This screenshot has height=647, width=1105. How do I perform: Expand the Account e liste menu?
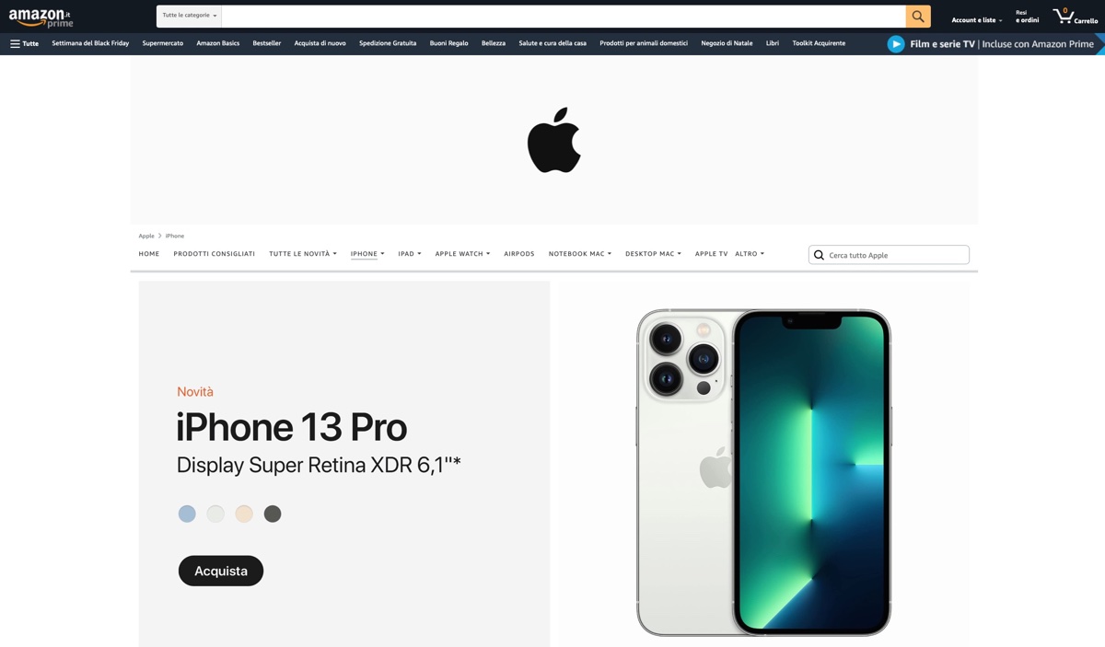point(977,19)
